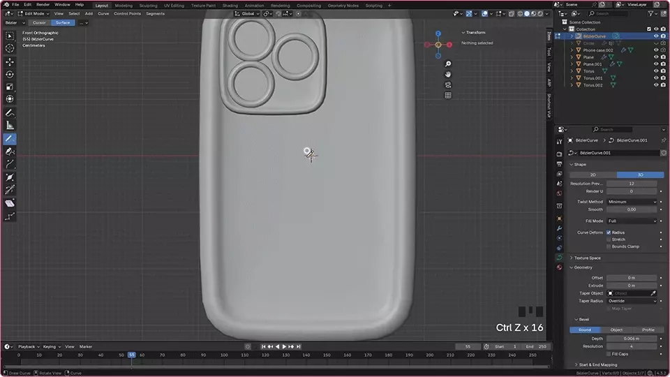Viewport: 670px width, 377px height.
Task: Set bevel mode to Profile
Action: point(648,330)
